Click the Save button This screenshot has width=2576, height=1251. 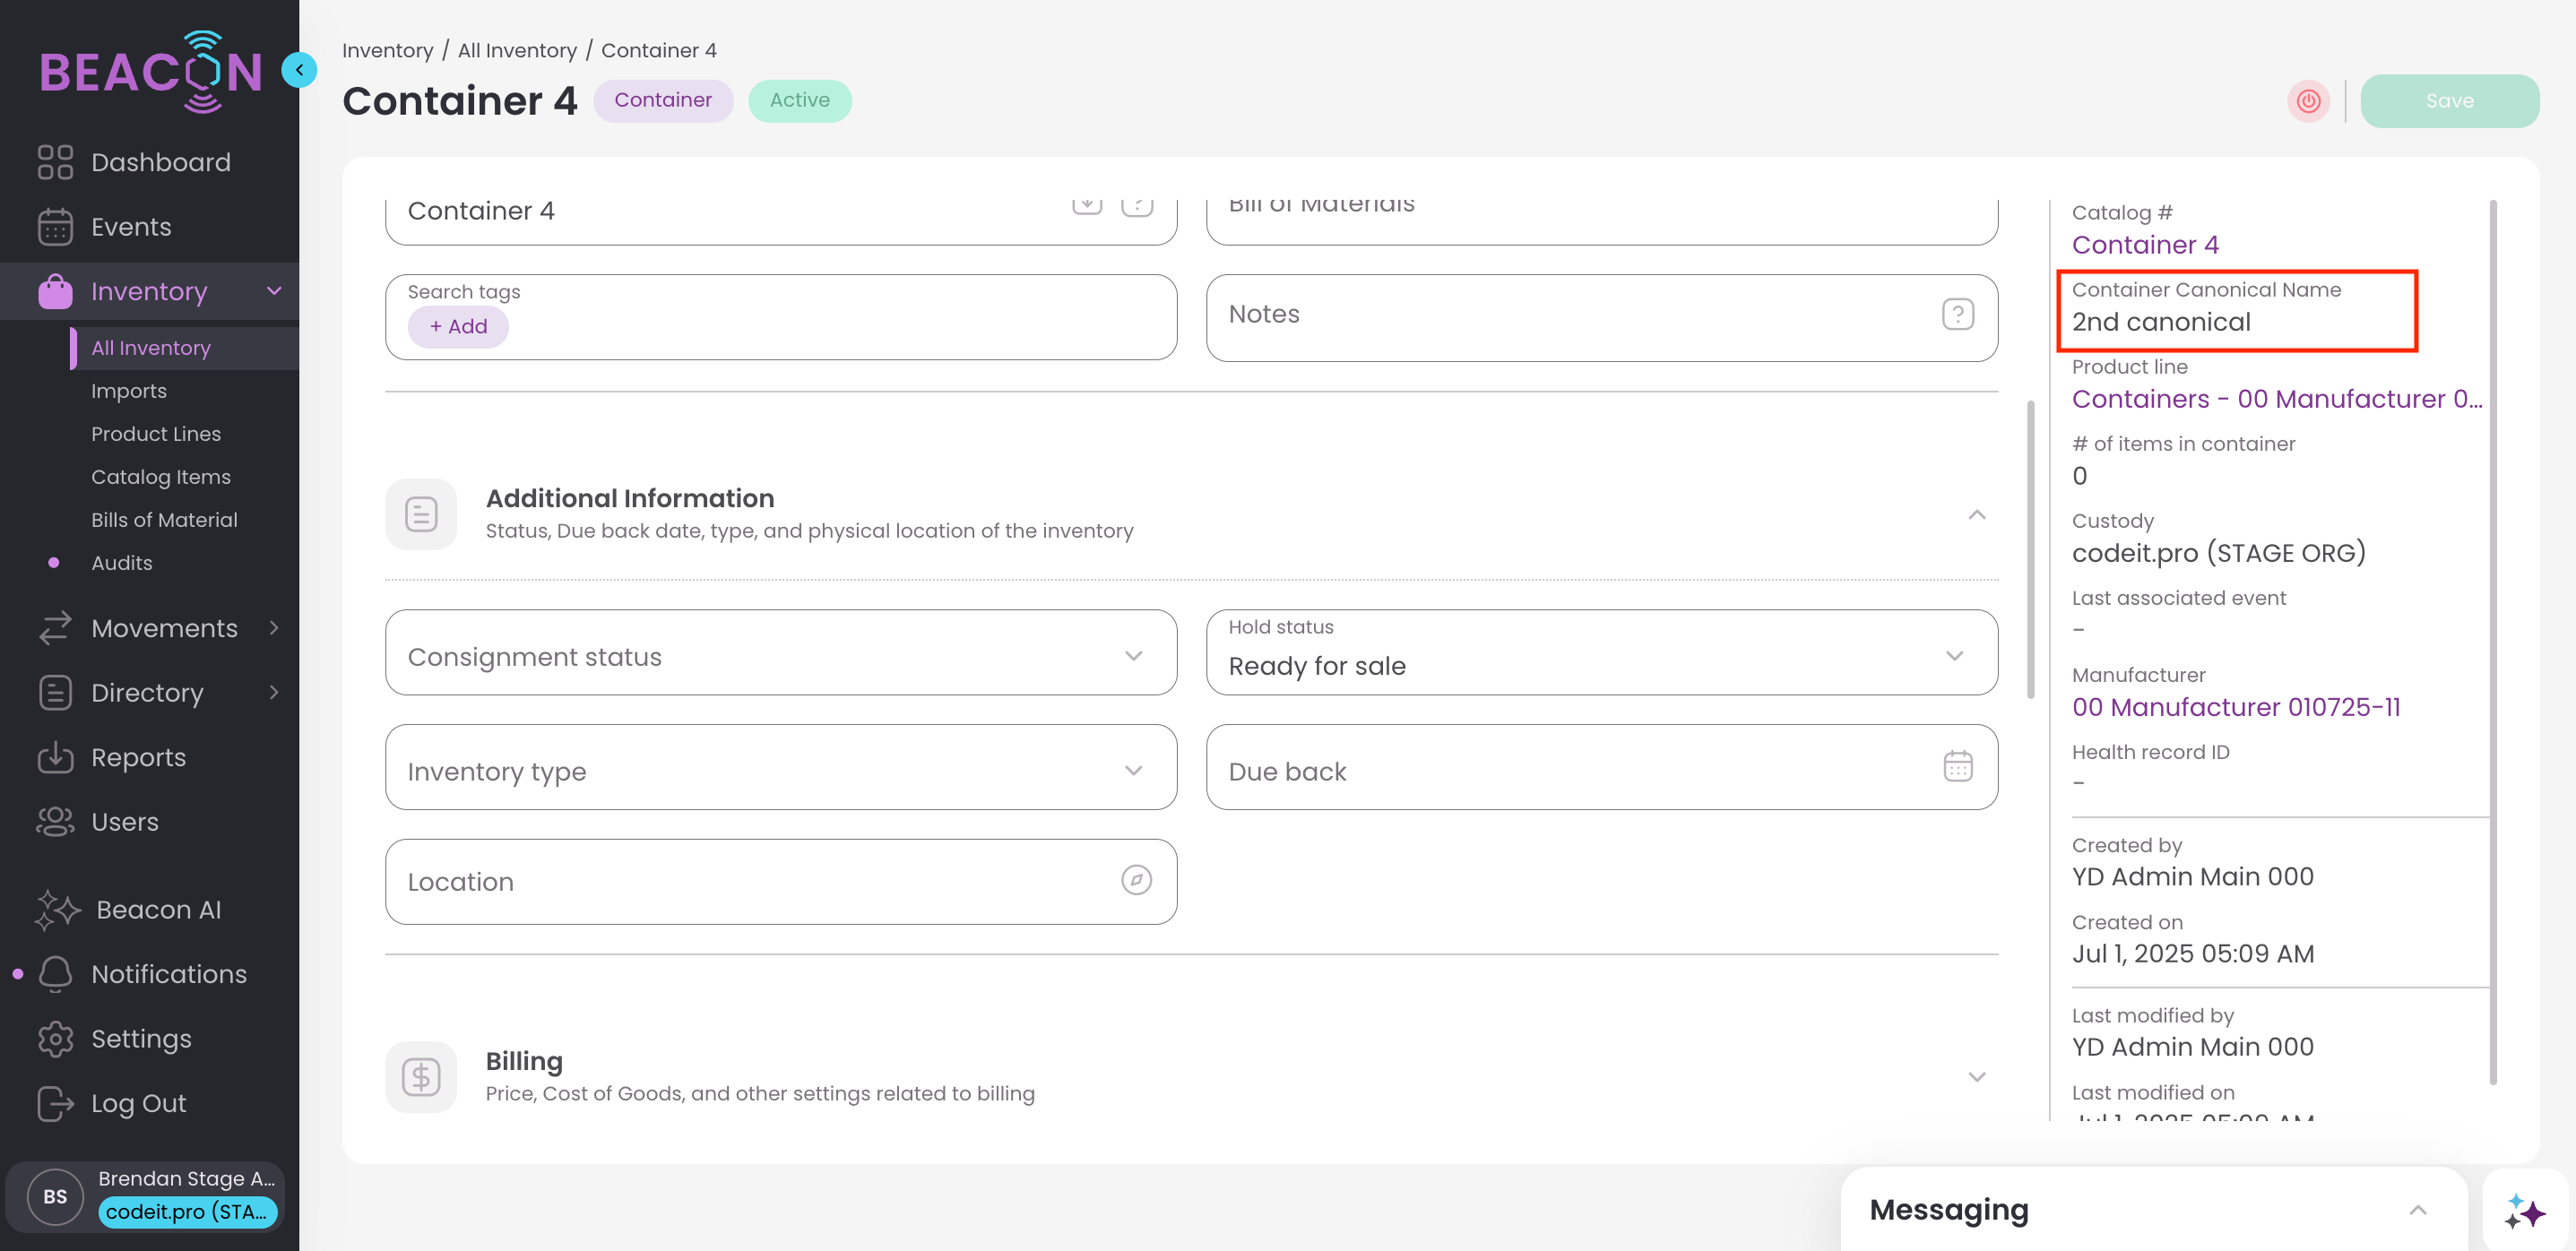click(2448, 101)
